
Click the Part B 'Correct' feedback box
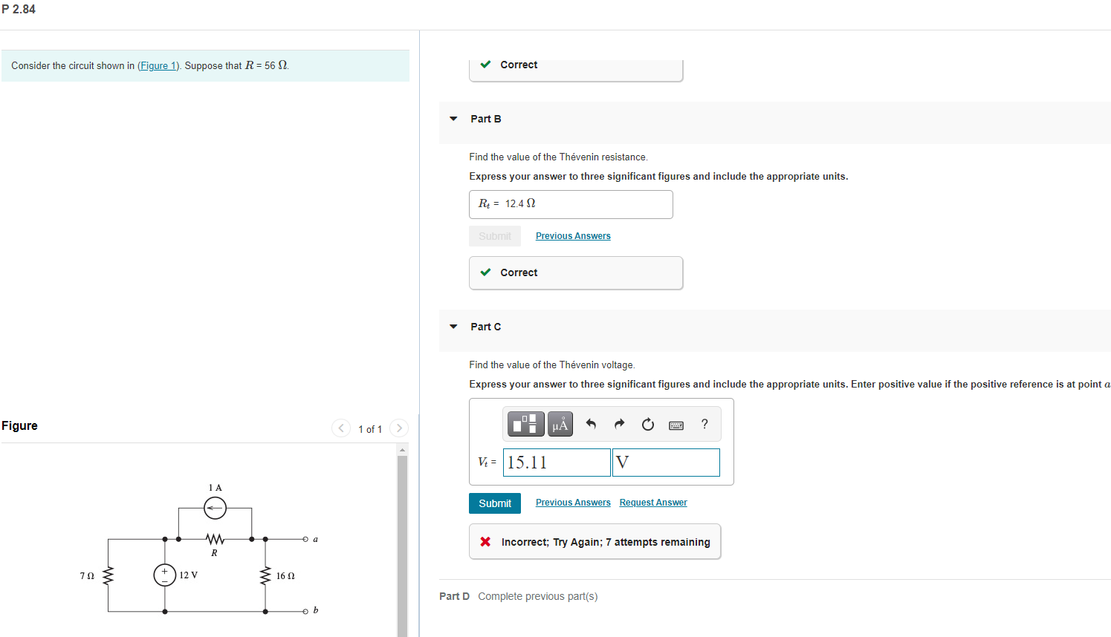pyautogui.click(x=576, y=272)
